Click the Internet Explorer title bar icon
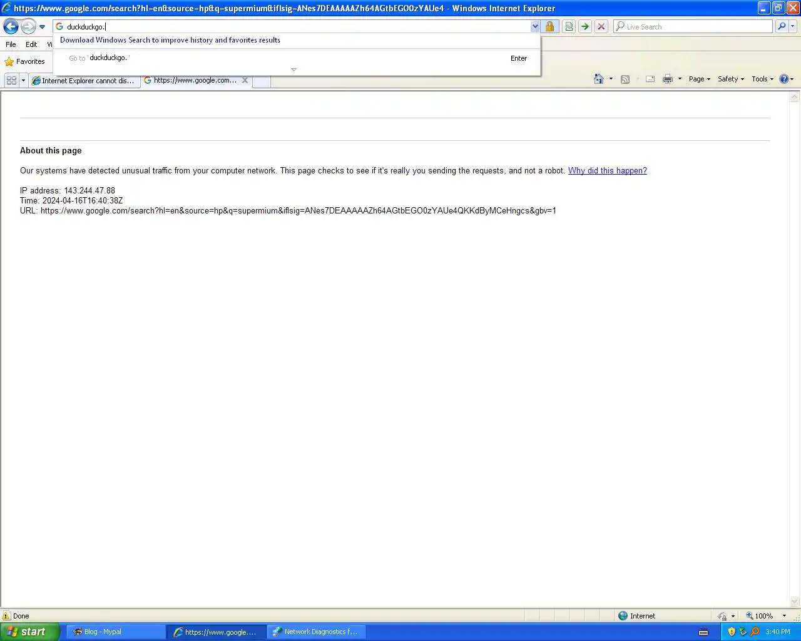Screen dimensions: 801x641 point(6,8)
